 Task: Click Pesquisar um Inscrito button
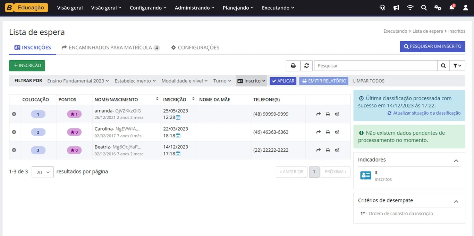pyautogui.click(x=432, y=46)
